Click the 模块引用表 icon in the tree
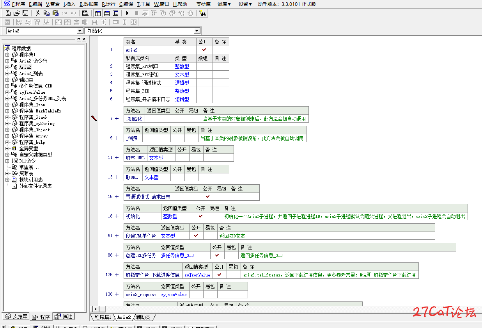 14,180
